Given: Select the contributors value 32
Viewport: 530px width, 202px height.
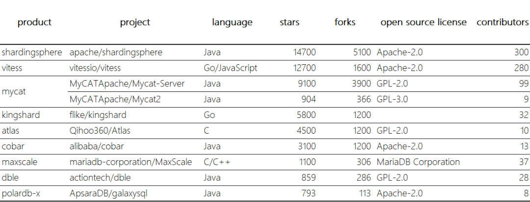Looking at the screenshot, I should tap(524, 115).
